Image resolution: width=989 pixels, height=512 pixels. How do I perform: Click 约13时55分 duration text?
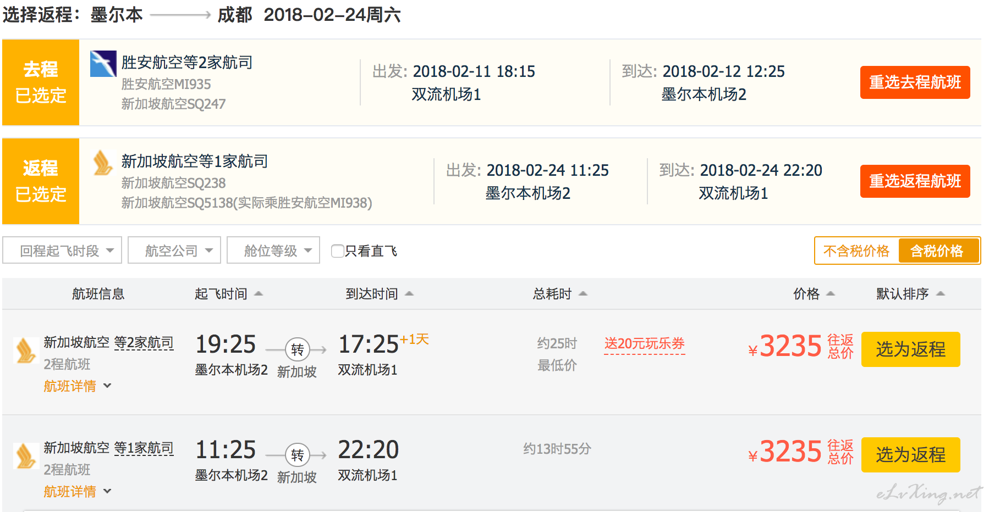tap(557, 449)
